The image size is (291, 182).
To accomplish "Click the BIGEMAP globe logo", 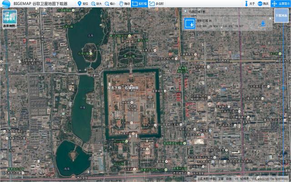I will [5, 4].
